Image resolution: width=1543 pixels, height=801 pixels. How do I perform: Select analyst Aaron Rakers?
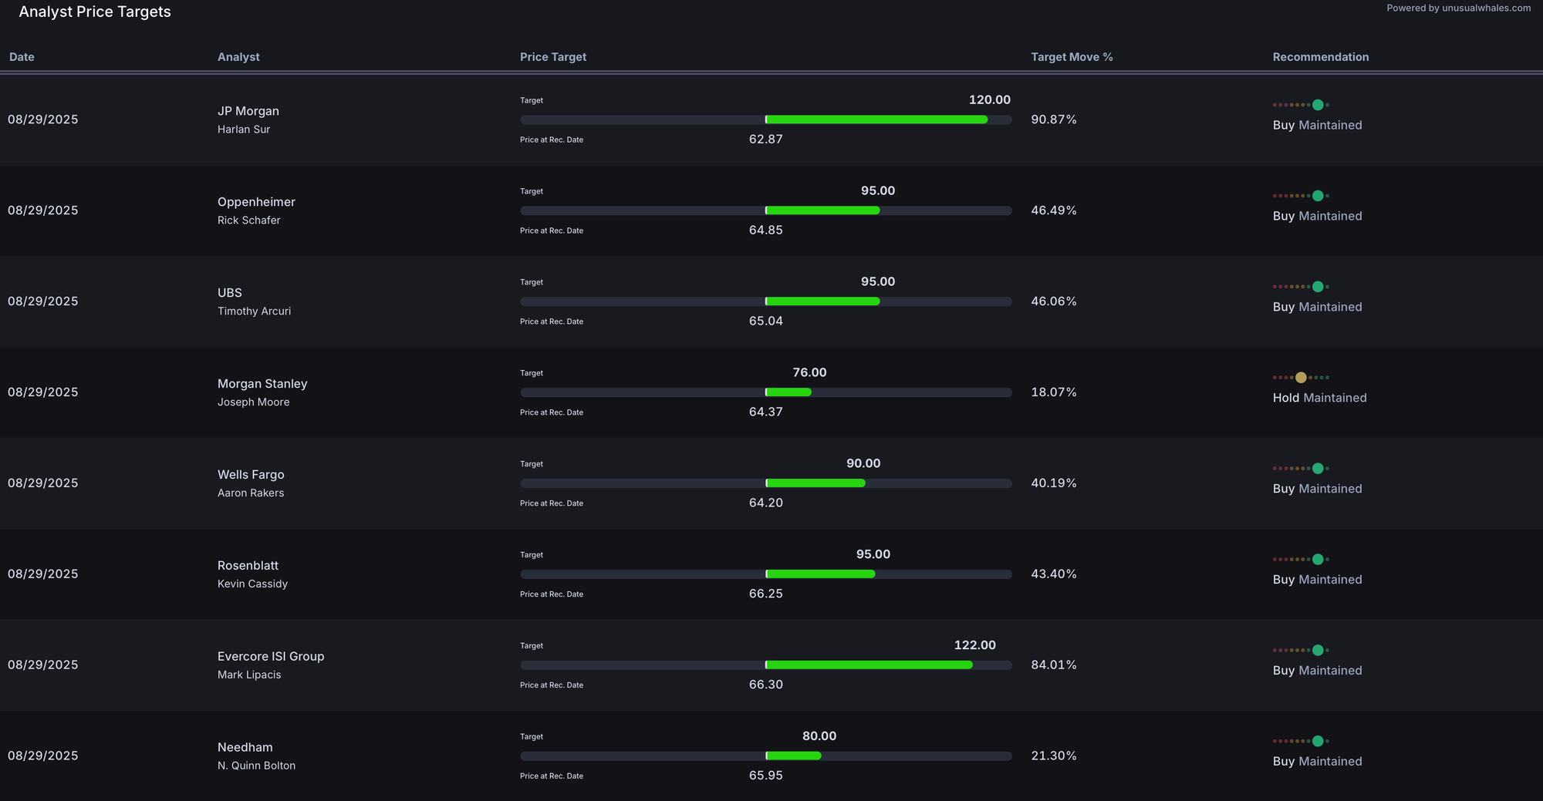click(x=251, y=493)
